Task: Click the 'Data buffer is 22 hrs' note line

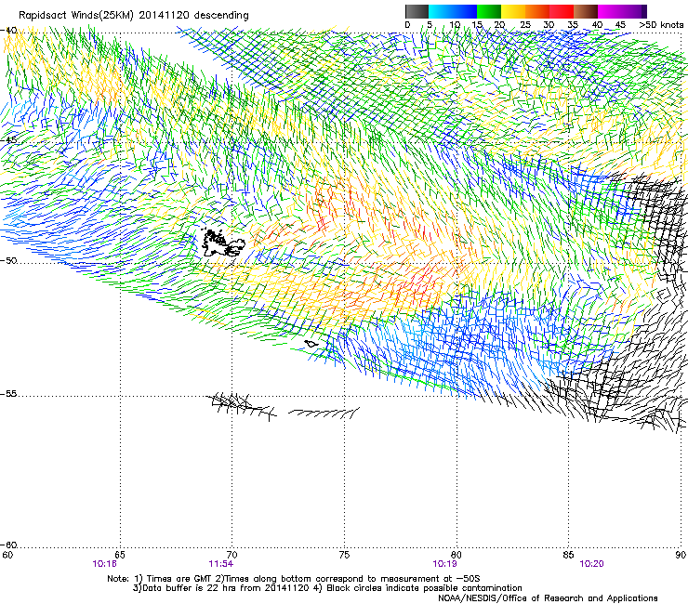Action: 328,588
